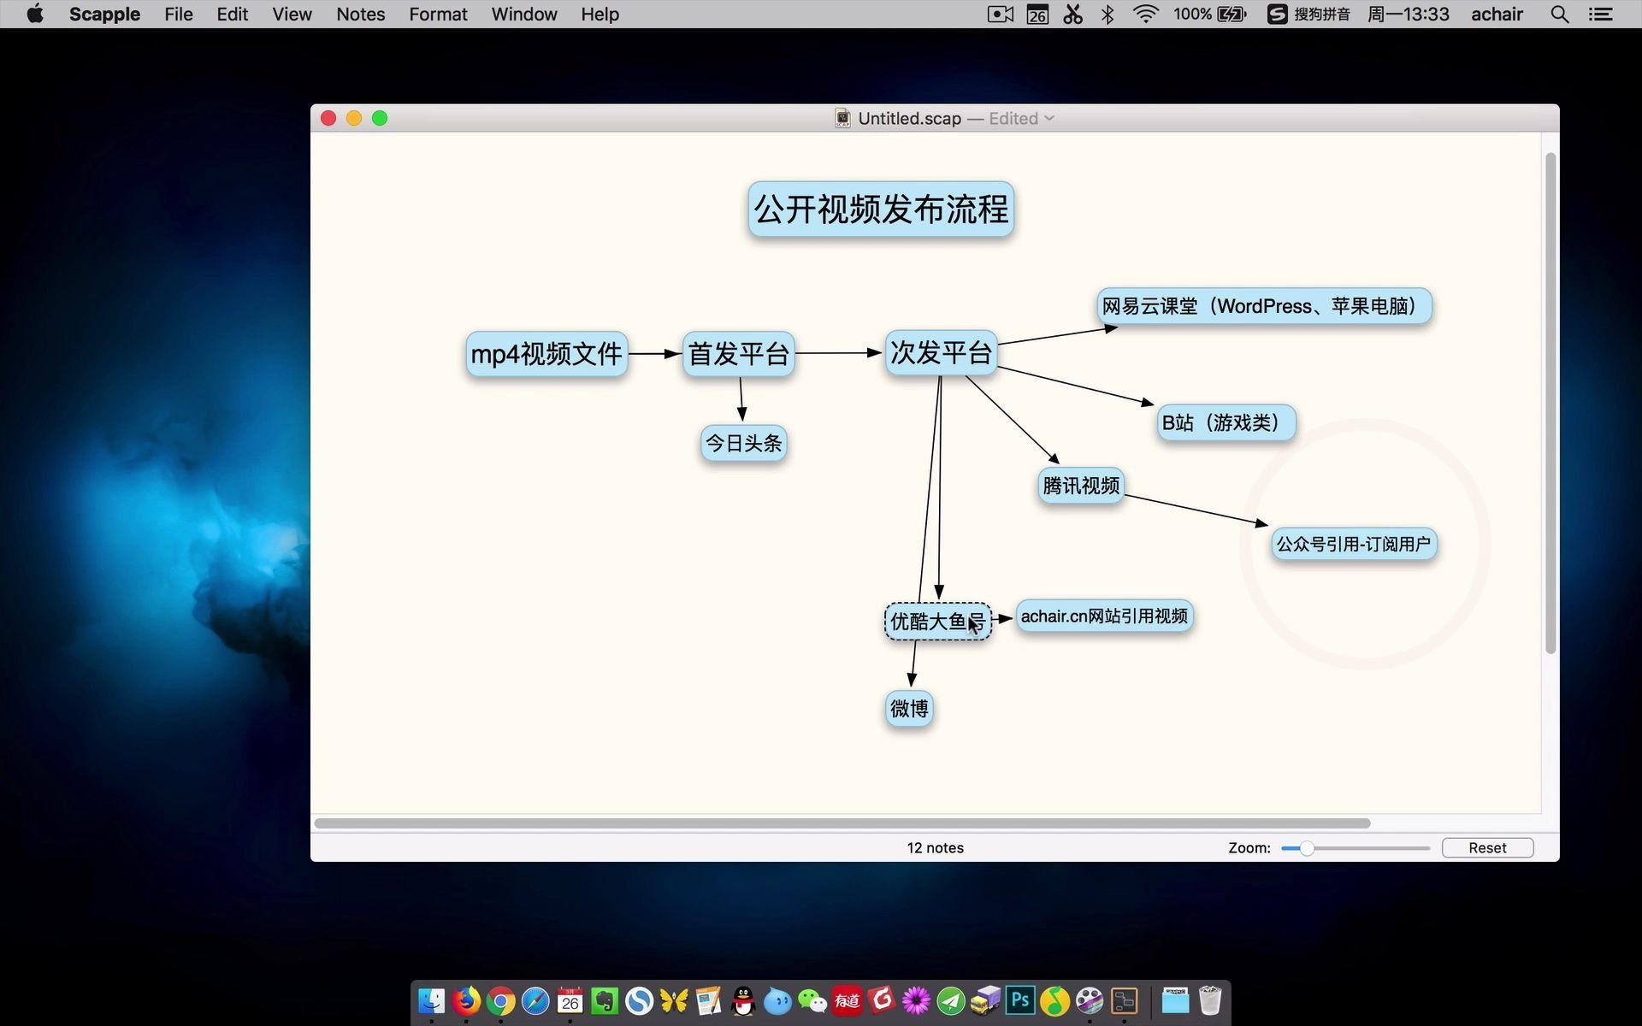
Task: Open the Window menu
Action: (524, 14)
